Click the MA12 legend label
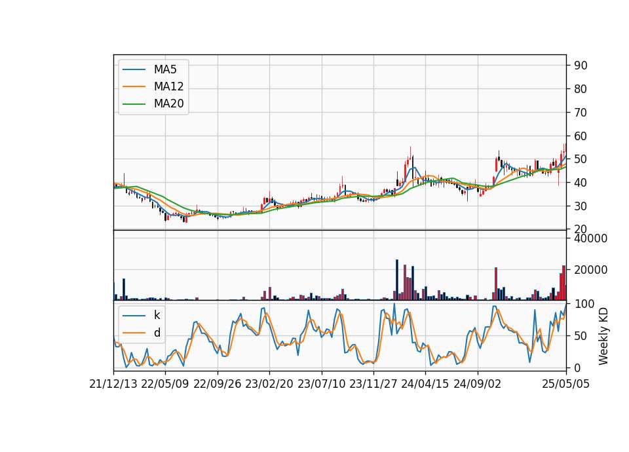Image resolution: width=629 pixels, height=452 pixels. [168, 86]
